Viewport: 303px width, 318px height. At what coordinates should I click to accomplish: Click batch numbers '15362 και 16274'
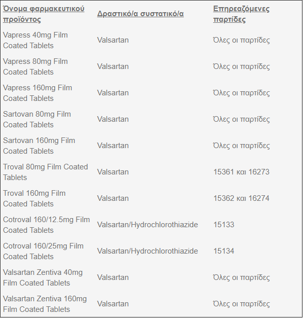(241, 198)
